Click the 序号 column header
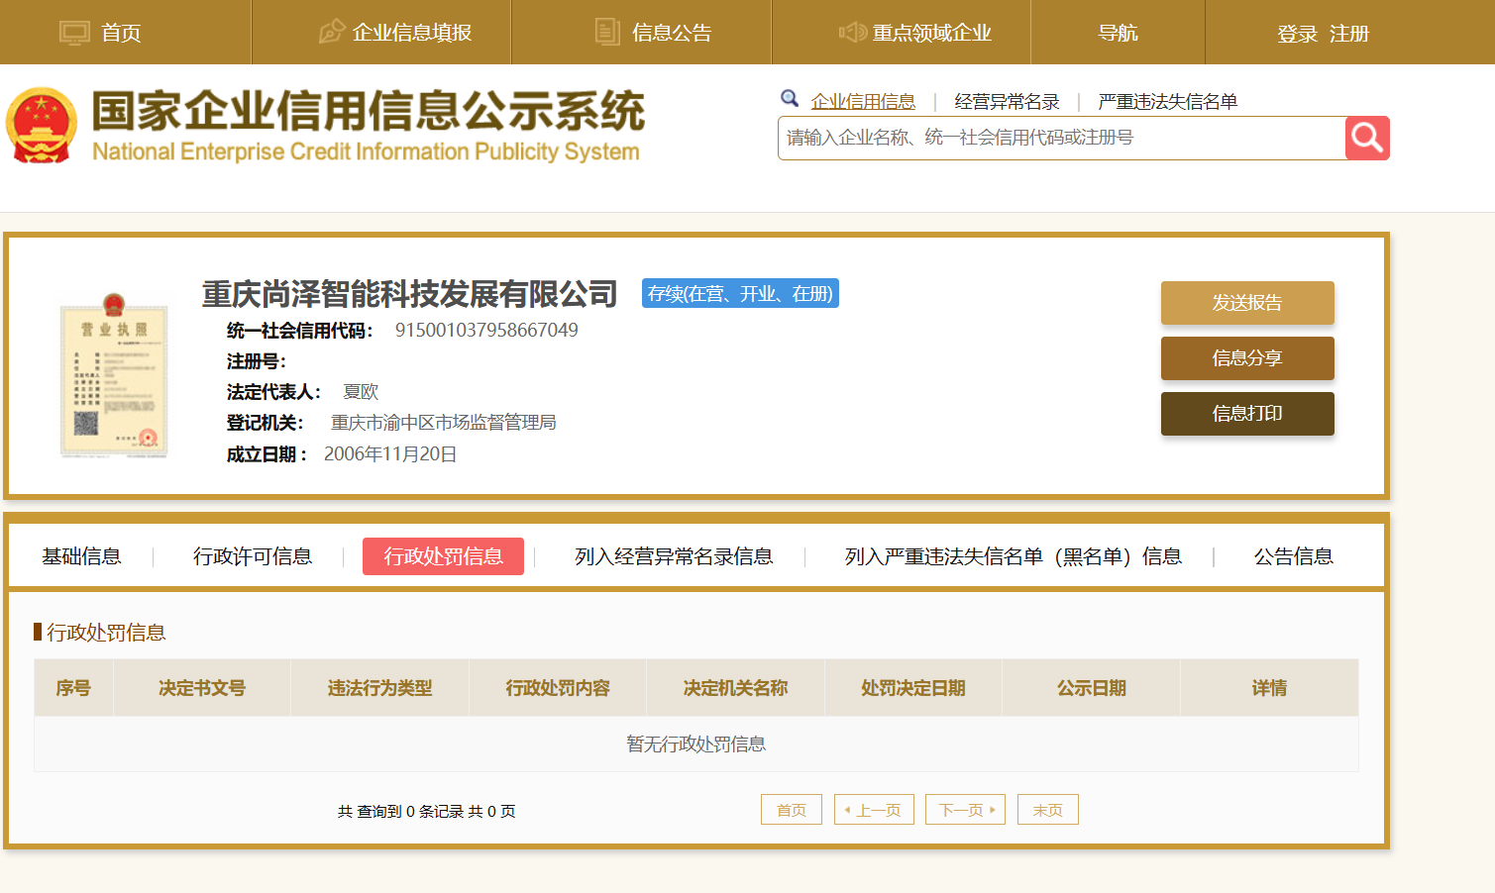Image resolution: width=1495 pixels, height=893 pixels. pos(73,688)
